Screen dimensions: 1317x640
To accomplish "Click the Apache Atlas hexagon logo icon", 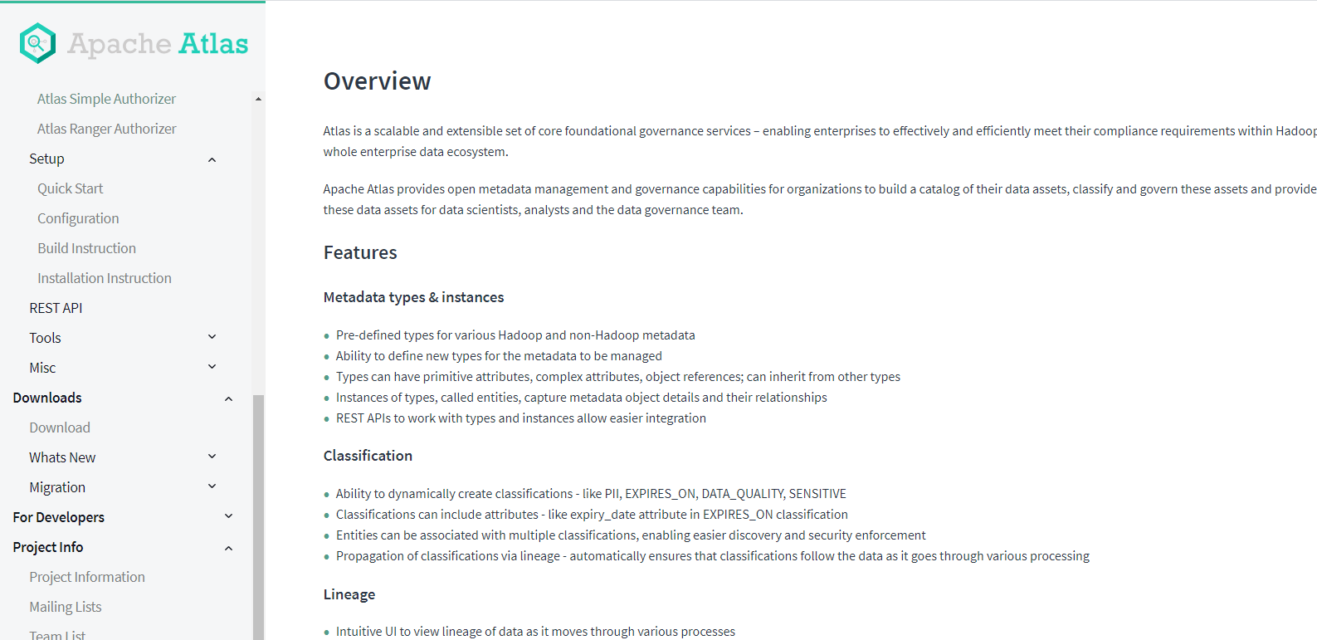I will click(37, 43).
